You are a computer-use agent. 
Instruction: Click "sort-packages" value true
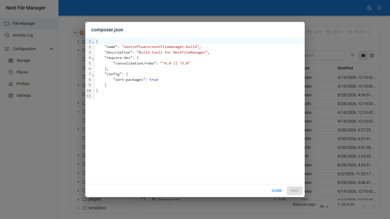pyautogui.click(x=154, y=80)
